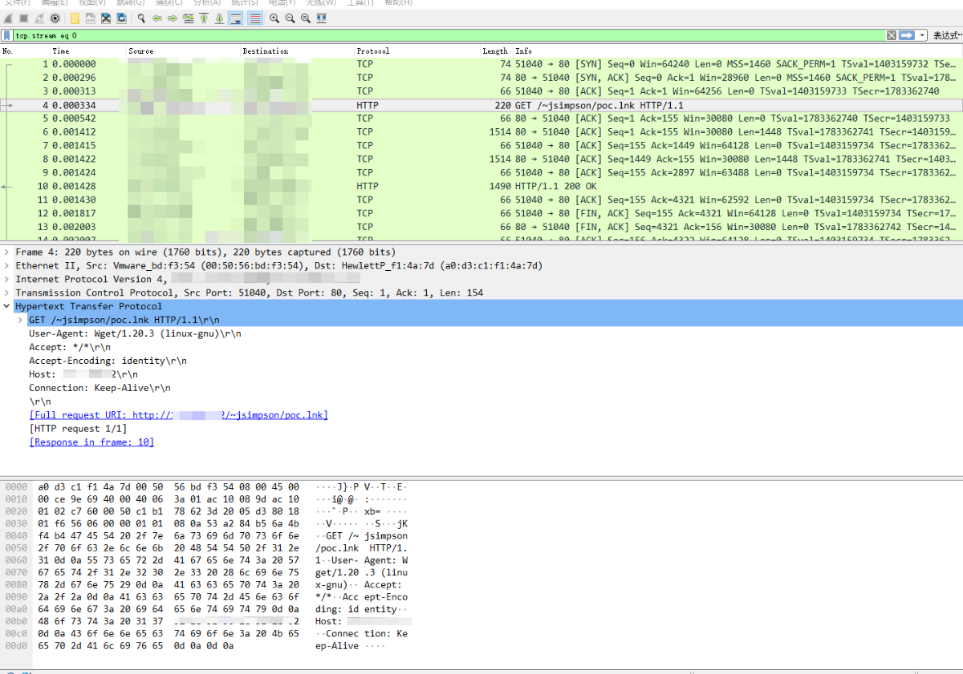Image resolution: width=963 pixels, height=674 pixels.
Task: Select the Accept: */* header line
Action: pyautogui.click(x=70, y=347)
